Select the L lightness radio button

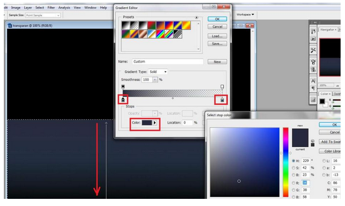point(324,161)
